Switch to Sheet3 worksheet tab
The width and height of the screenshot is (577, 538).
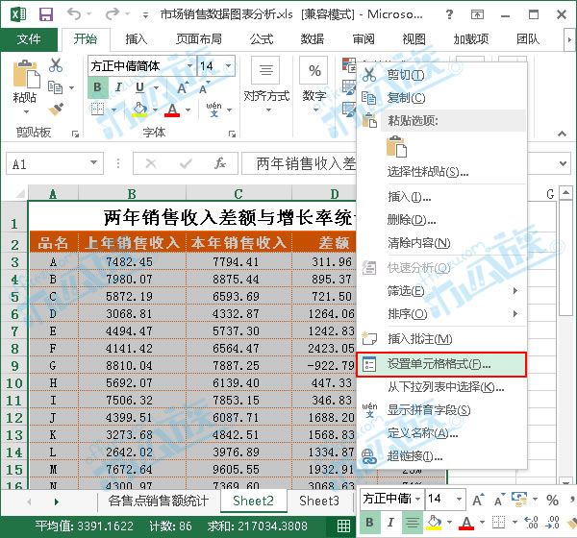click(318, 501)
